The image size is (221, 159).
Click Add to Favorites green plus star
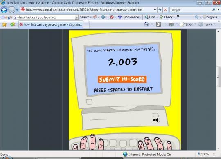(x=13, y=24)
